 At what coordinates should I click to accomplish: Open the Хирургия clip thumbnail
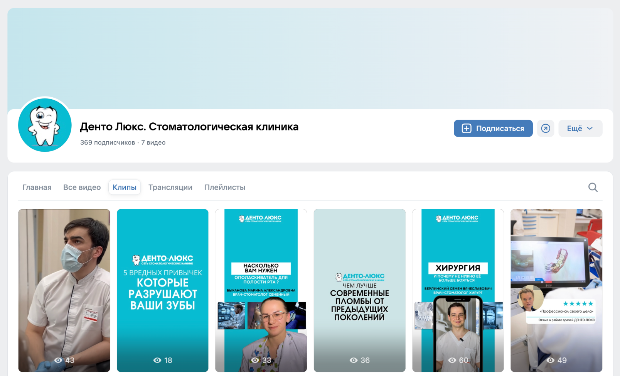point(458,290)
